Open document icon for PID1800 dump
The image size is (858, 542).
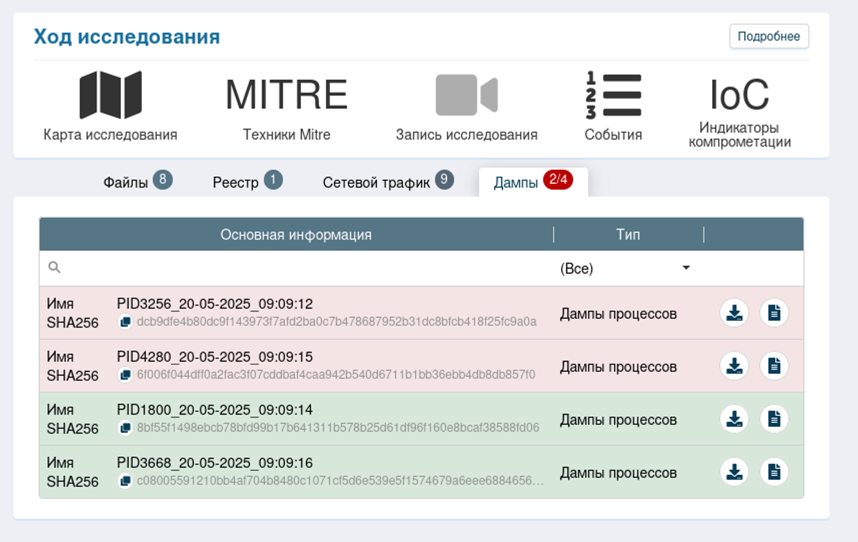tap(774, 419)
